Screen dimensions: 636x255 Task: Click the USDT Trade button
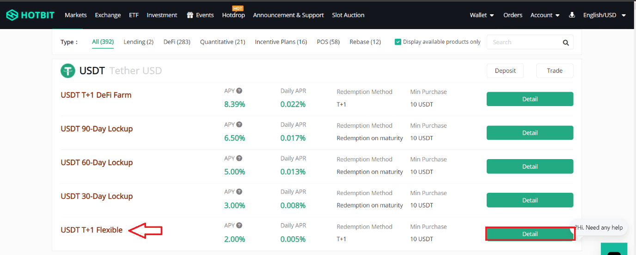pyautogui.click(x=555, y=71)
